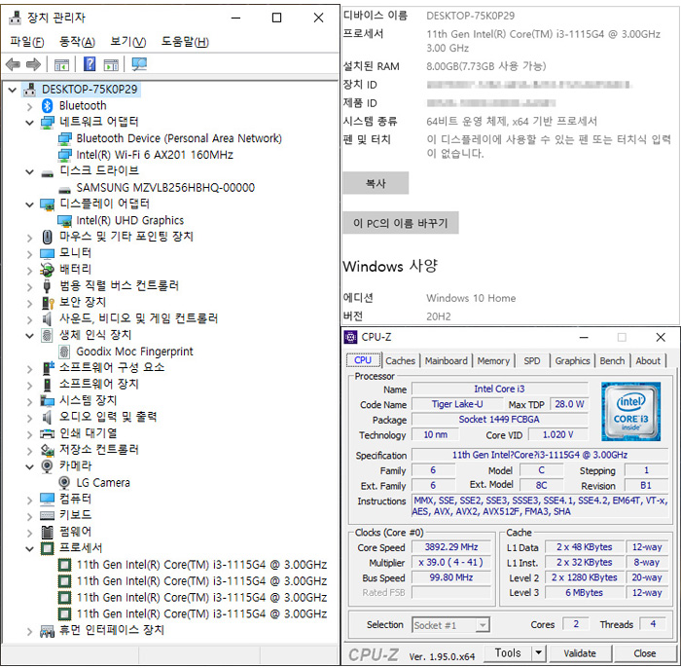The height and width of the screenshot is (668, 681).
Task: Click the Intel Core i3 logo in CPU-Z
Action: click(x=631, y=412)
